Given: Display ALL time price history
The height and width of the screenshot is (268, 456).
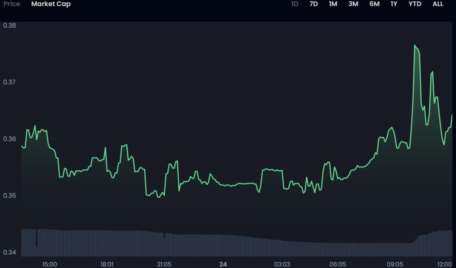Looking at the screenshot, I should pyautogui.click(x=438, y=4).
